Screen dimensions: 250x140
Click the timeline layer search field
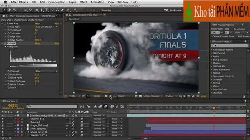pyautogui.click(x=52, y=107)
